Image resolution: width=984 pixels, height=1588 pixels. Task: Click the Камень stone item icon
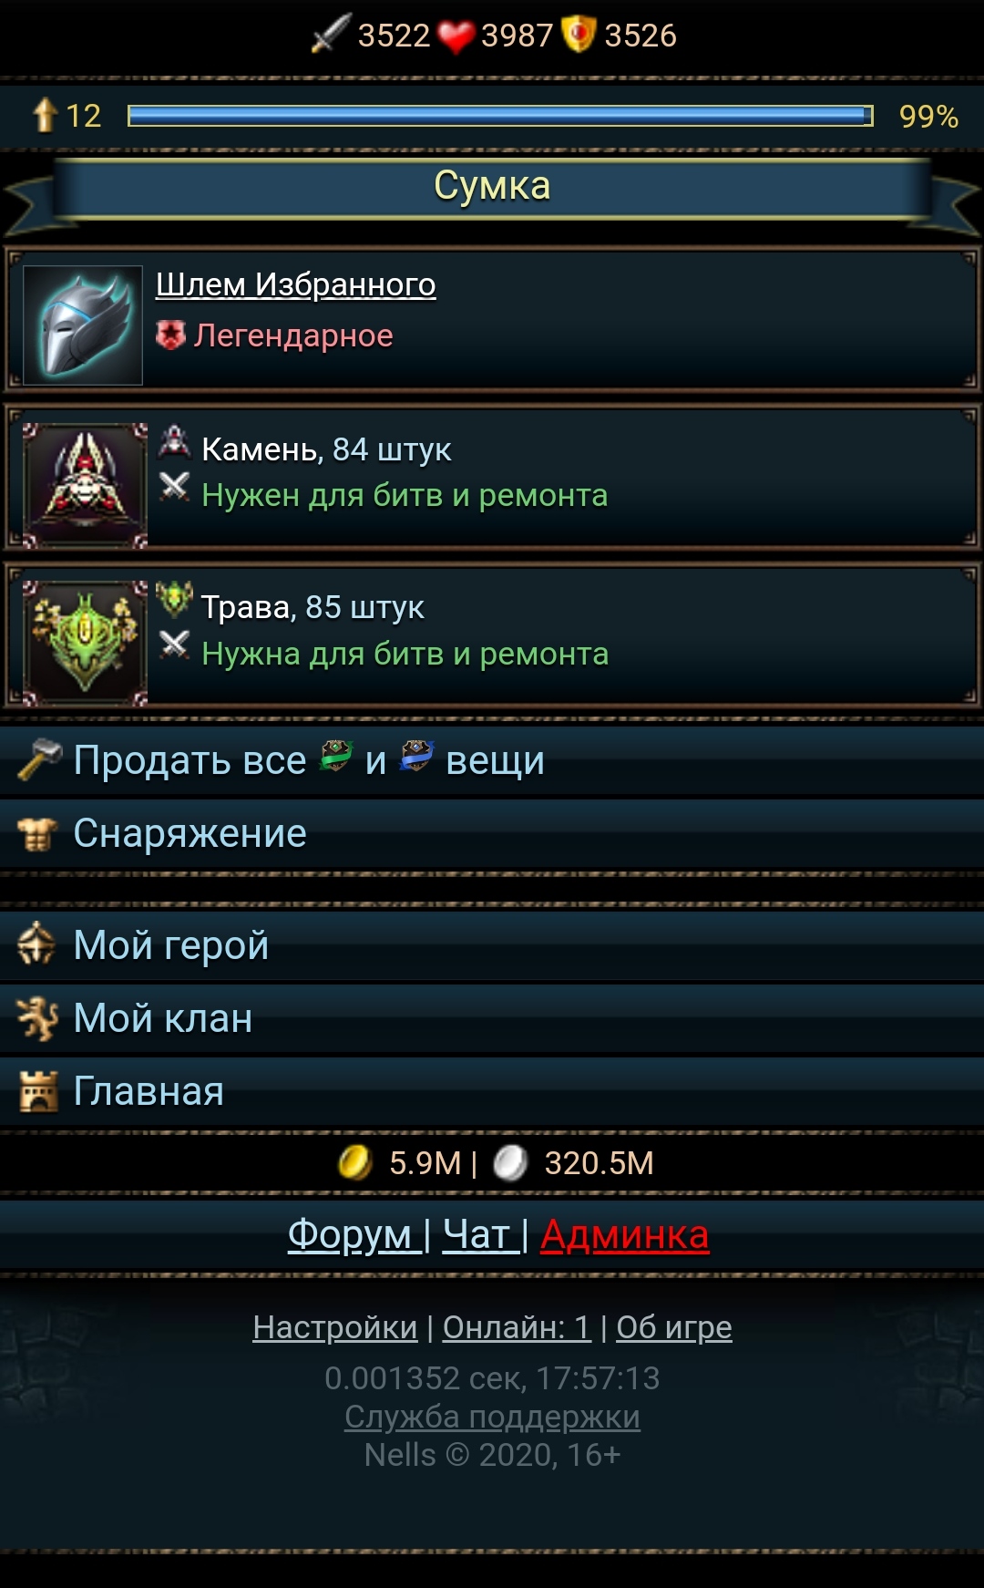coord(85,485)
